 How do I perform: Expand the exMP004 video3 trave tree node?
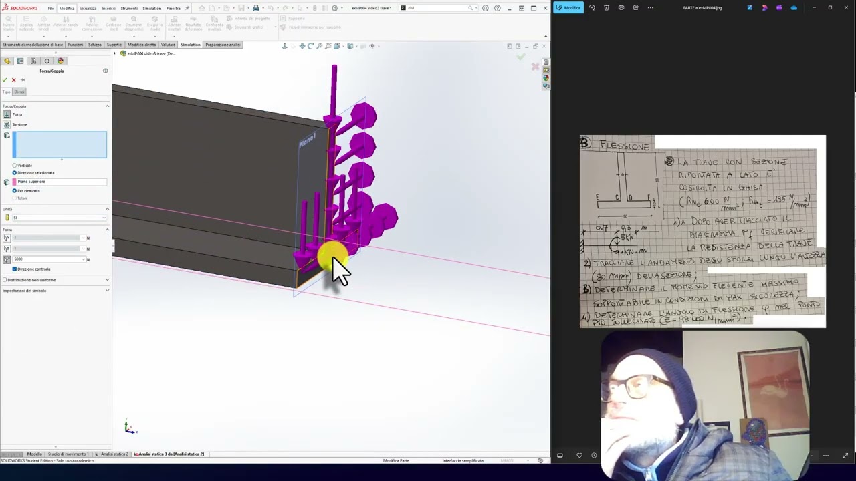click(x=115, y=53)
